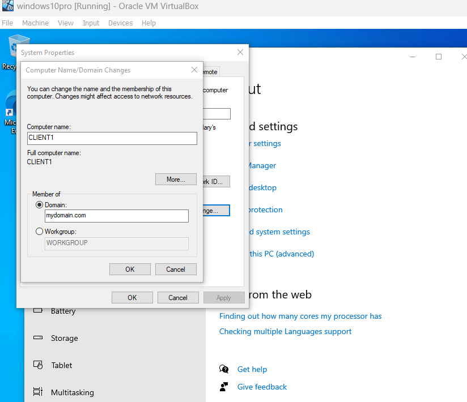Open the VirtualBox Input menu

[x=91, y=23]
